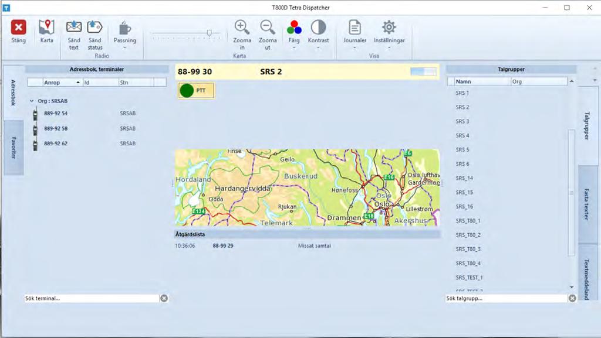Click the green PTT button
This screenshot has height=338, width=601.
[196, 91]
